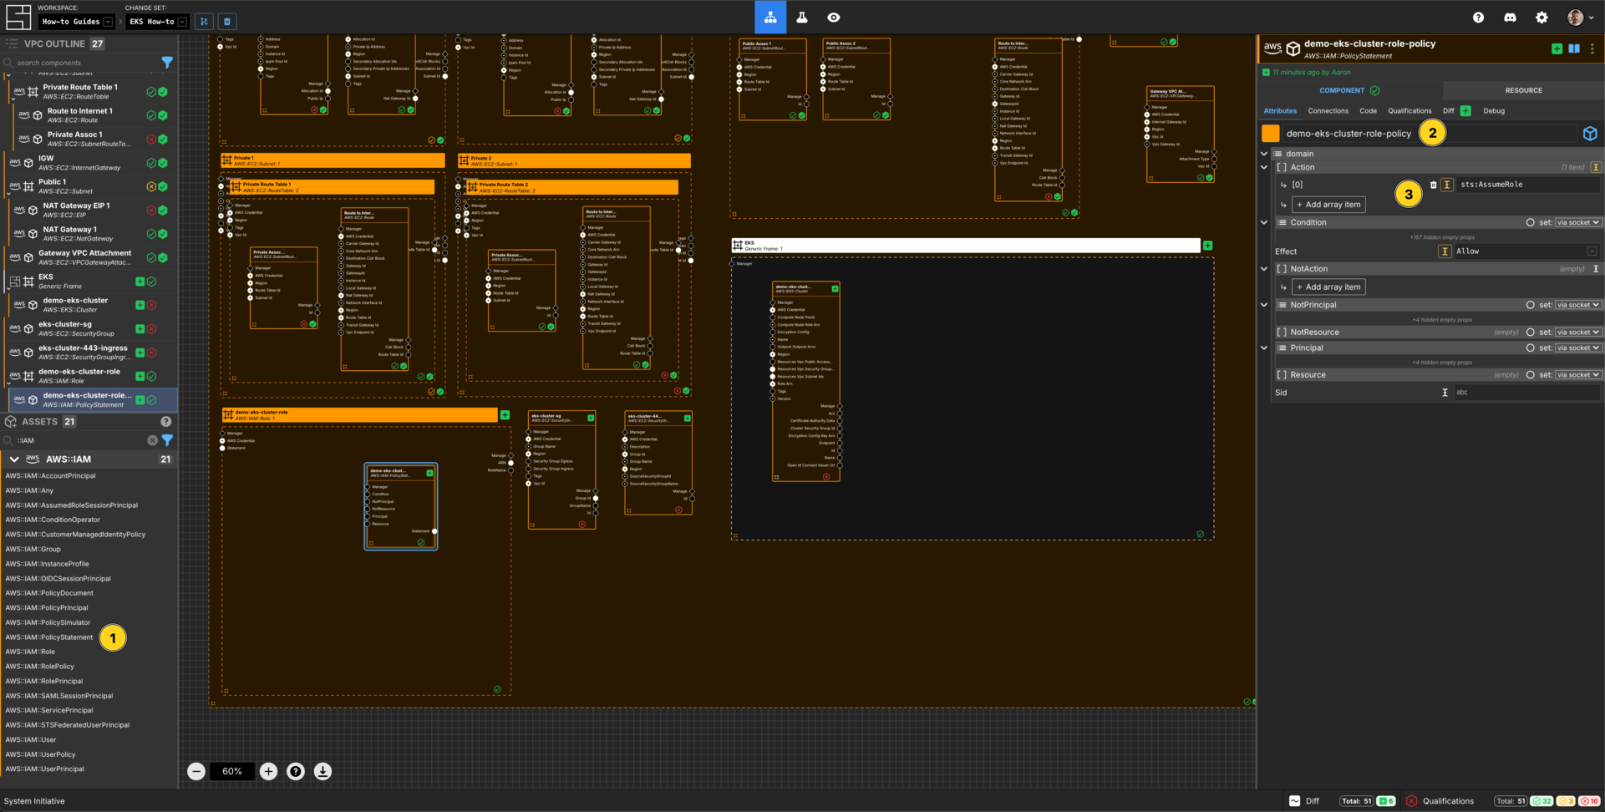The height and width of the screenshot is (812, 1605).
Task: Open the Qualifications sub-tab
Action: 1409,111
